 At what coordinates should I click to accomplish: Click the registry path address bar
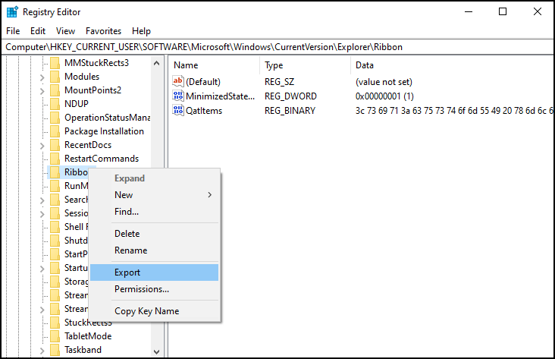click(x=277, y=47)
